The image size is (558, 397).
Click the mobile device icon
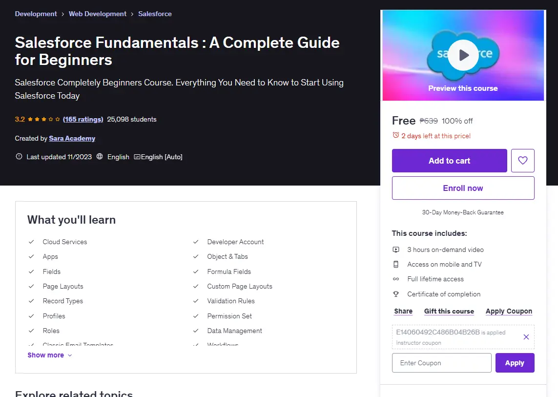396,264
